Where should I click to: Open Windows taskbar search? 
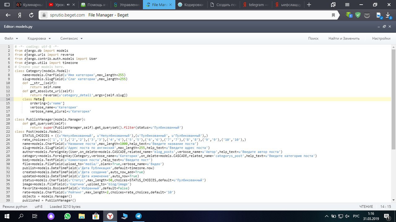pyautogui.click(x=21, y=216)
